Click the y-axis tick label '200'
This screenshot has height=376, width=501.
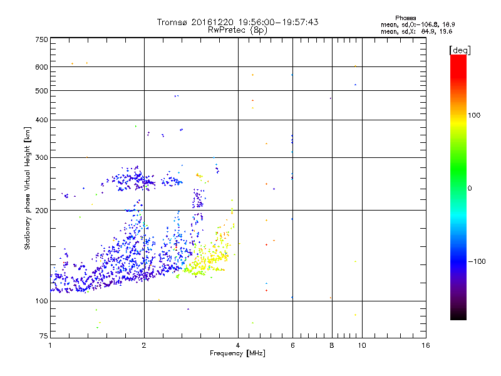[41, 211]
